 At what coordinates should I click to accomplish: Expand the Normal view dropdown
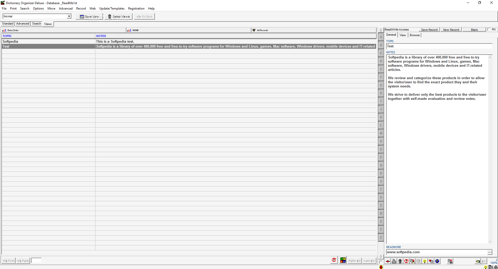tap(69, 16)
